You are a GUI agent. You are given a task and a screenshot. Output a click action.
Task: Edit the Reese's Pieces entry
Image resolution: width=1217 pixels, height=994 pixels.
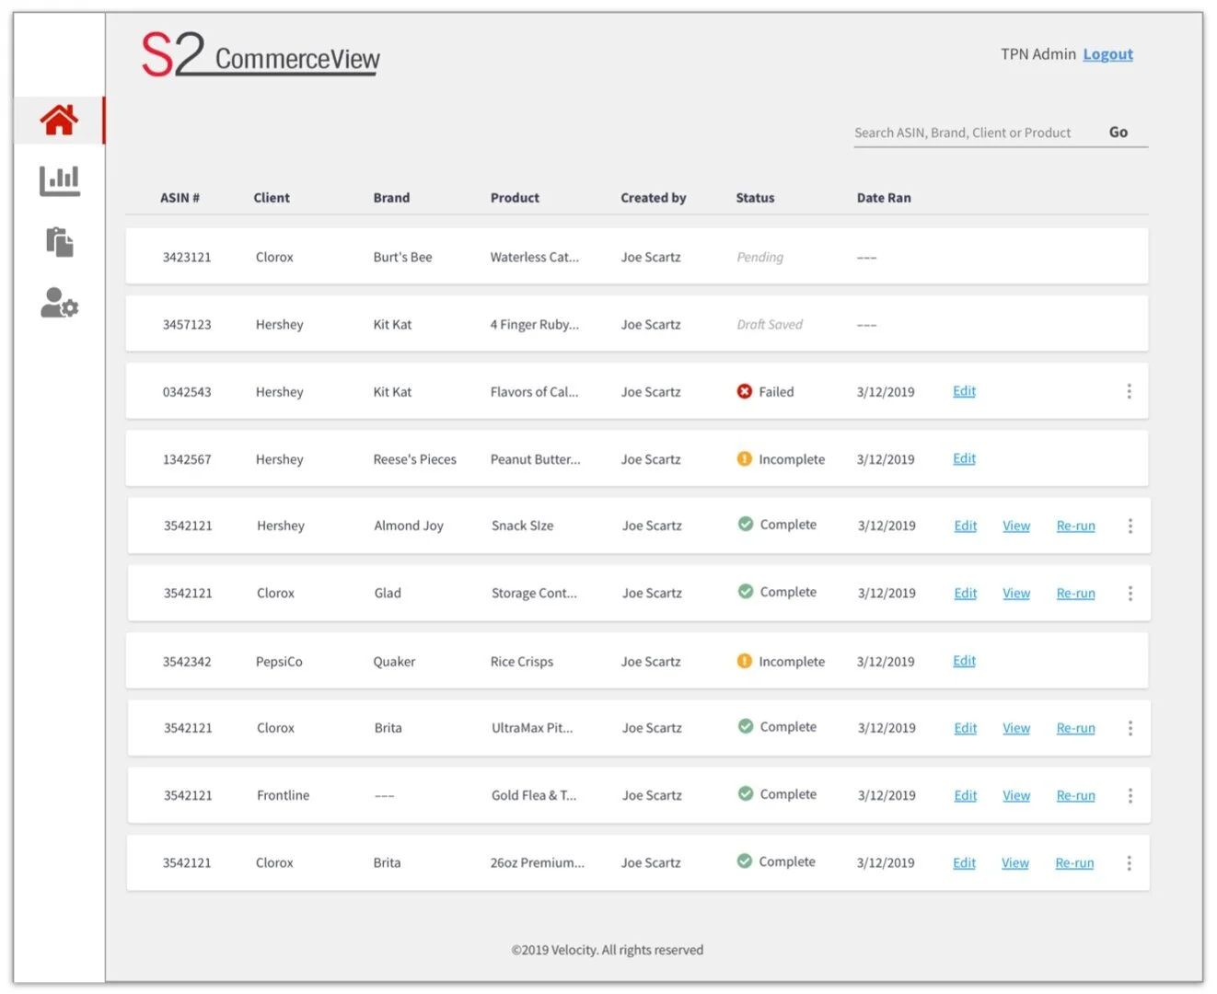(963, 458)
